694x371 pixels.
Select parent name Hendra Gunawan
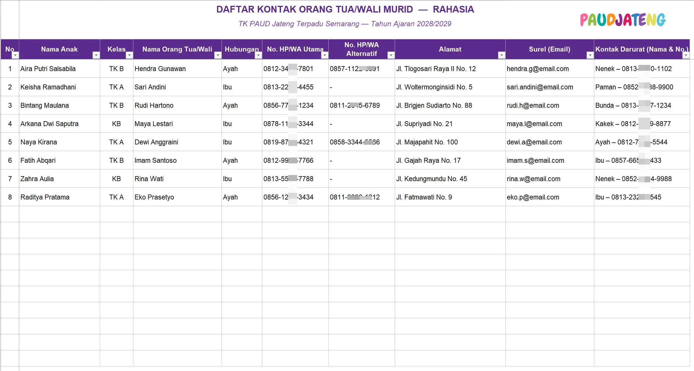coord(177,69)
